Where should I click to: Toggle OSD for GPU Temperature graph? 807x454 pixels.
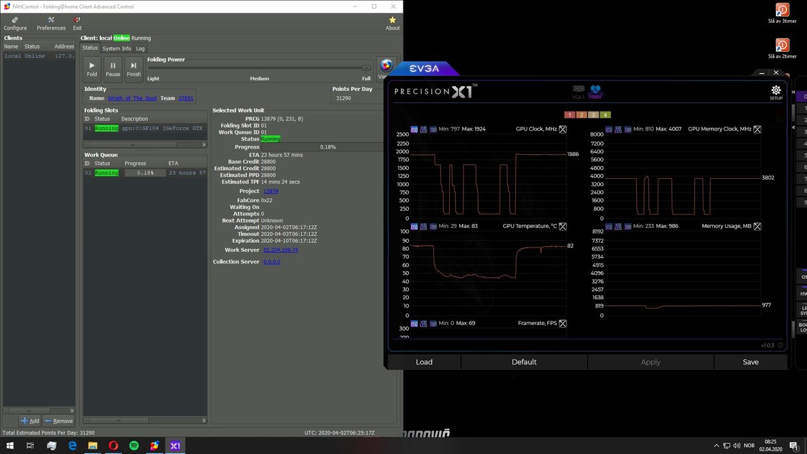(414, 227)
